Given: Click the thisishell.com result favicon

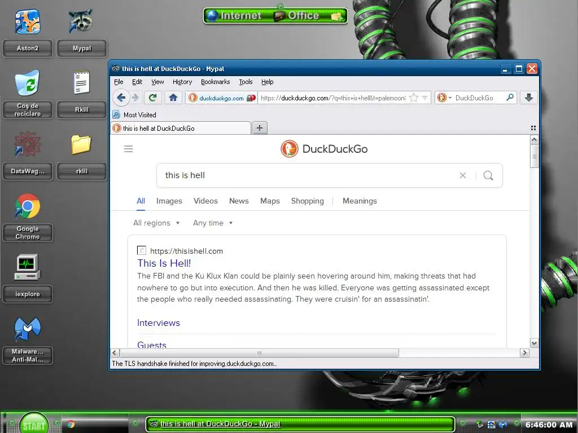Looking at the screenshot, I should tap(142, 251).
